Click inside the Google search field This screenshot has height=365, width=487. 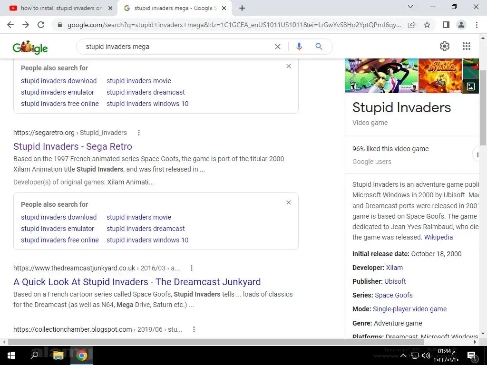(x=177, y=47)
